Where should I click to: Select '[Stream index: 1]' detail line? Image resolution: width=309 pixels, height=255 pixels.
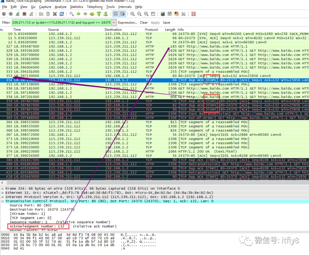click(27, 214)
